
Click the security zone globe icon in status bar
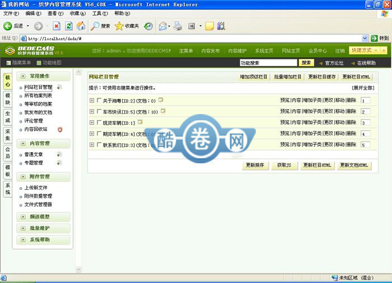coord(334,278)
